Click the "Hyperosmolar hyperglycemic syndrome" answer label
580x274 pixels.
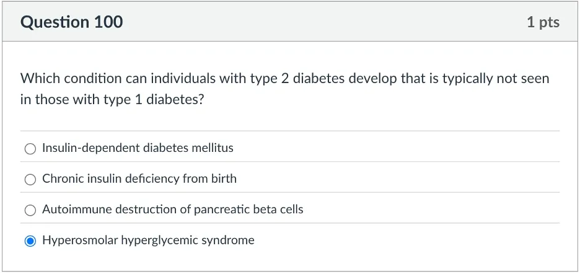(148, 241)
